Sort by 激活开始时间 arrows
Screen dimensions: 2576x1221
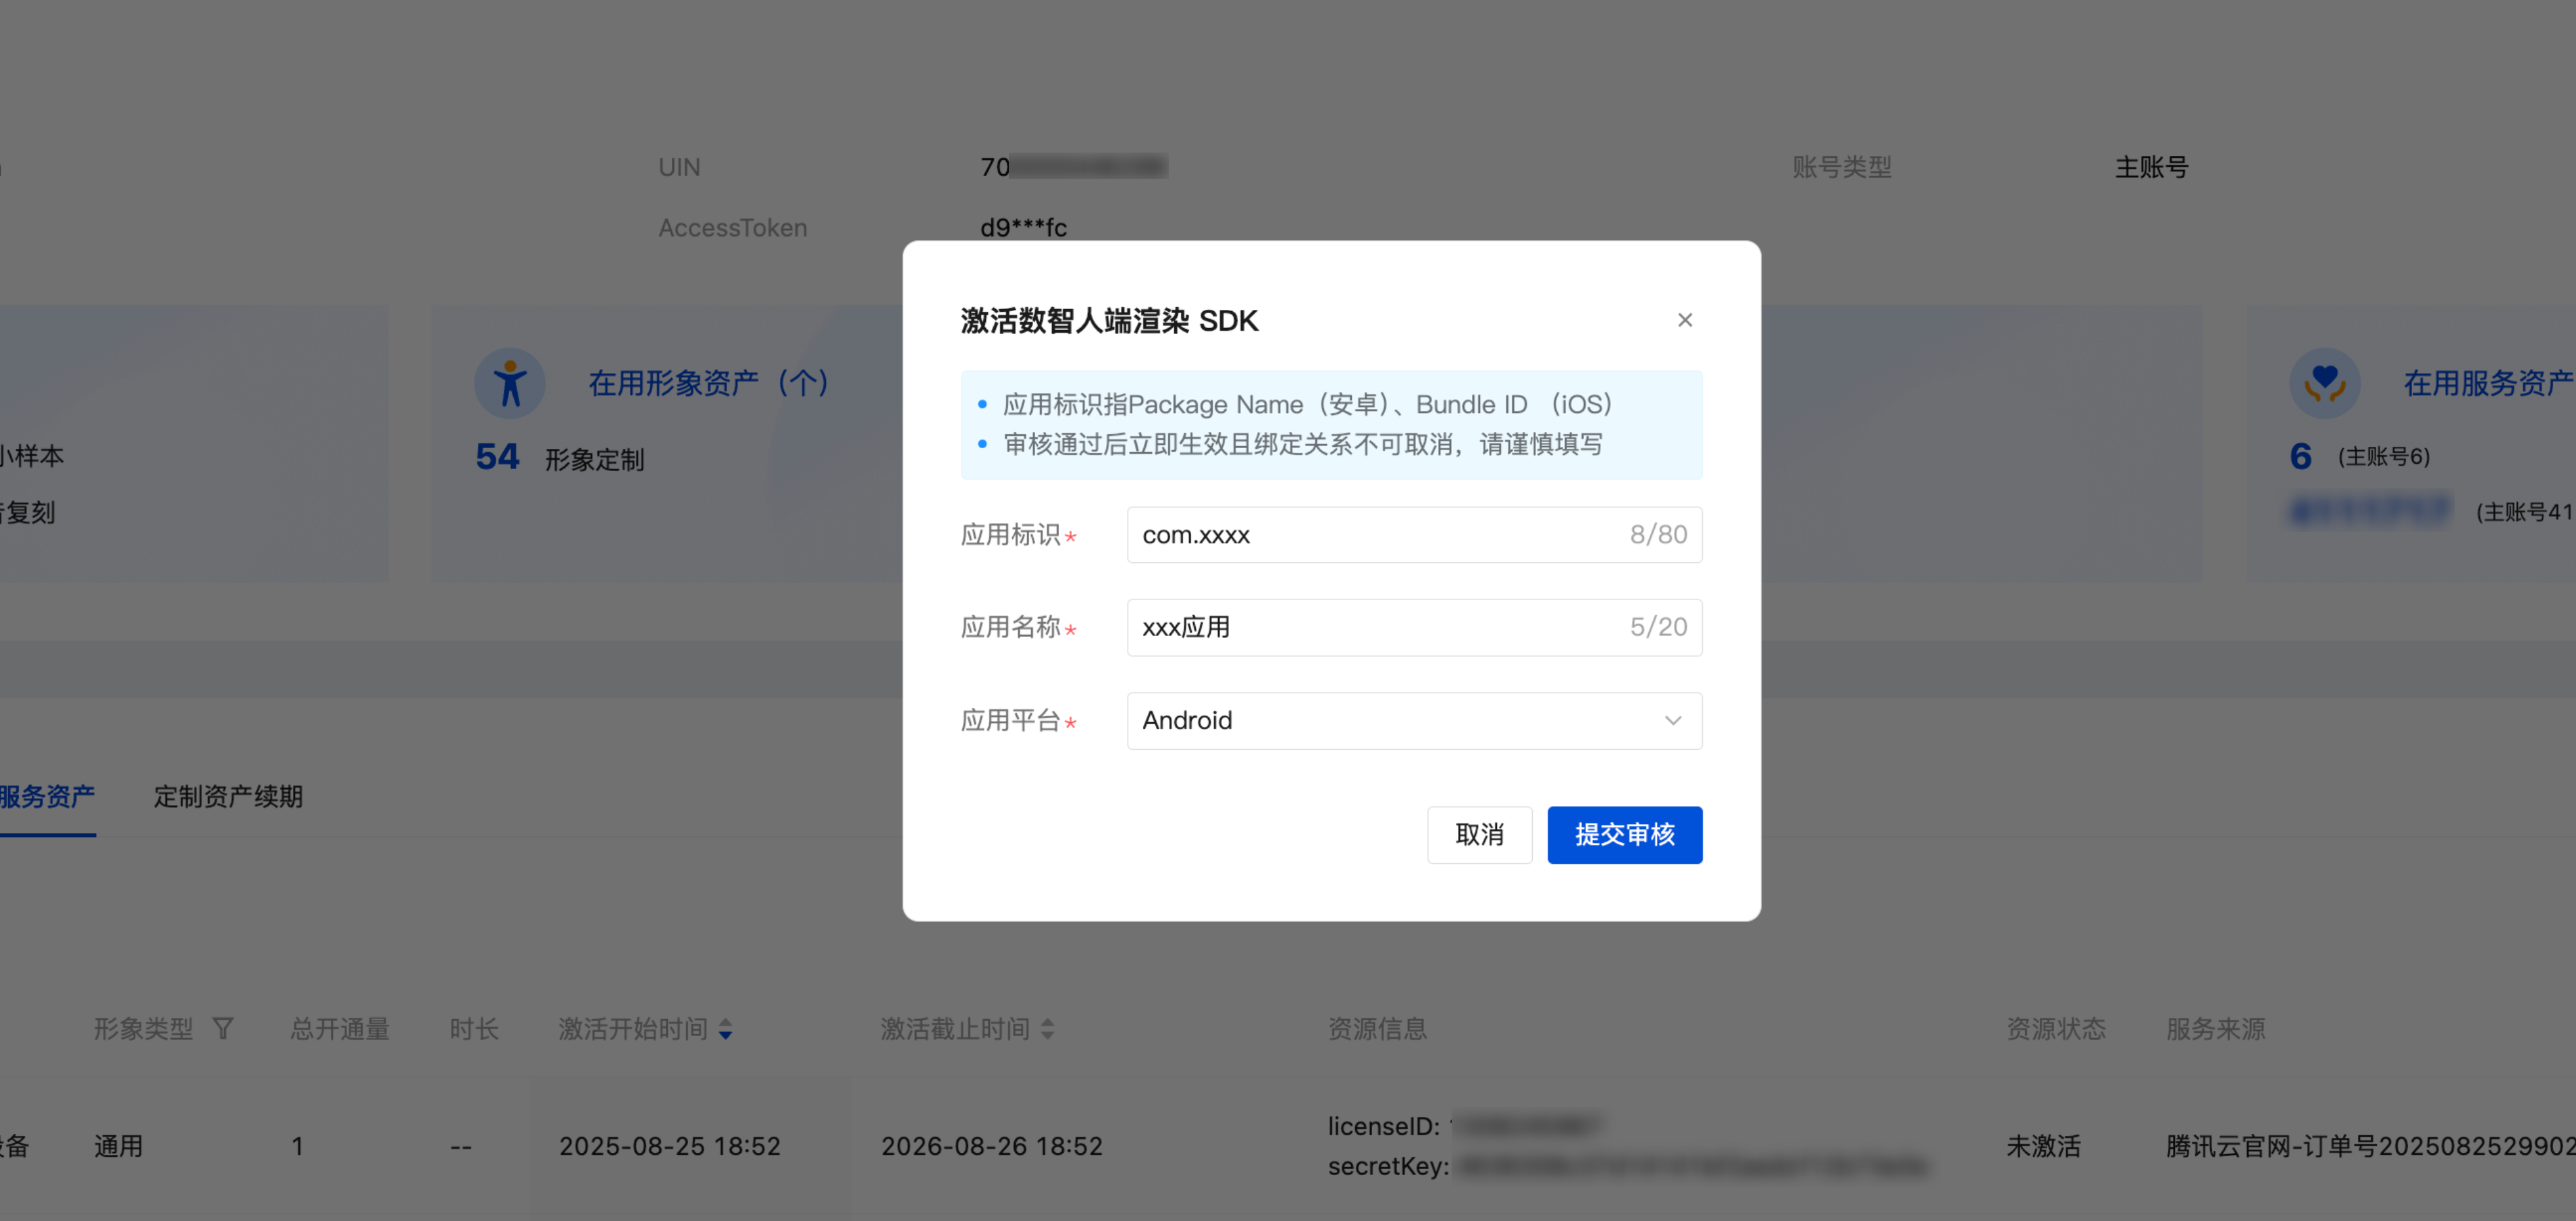click(x=726, y=1028)
